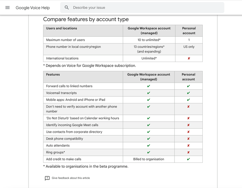Select 'Forward calls to linked numbers' label

click(x=69, y=86)
